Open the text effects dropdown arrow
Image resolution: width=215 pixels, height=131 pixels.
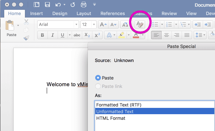click(115, 35)
